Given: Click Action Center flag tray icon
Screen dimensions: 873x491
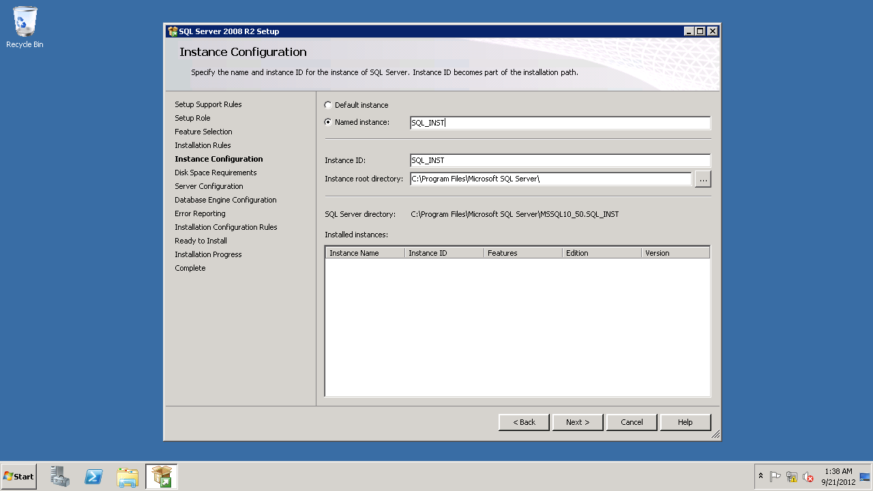Looking at the screenshot, I should (775, 477).
